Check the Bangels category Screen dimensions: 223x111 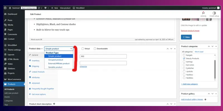coord(184,55)
